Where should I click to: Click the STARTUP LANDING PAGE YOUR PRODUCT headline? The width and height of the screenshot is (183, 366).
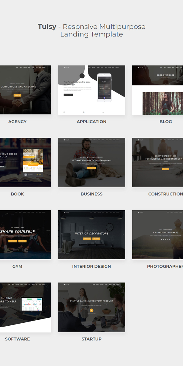[91, 301]
